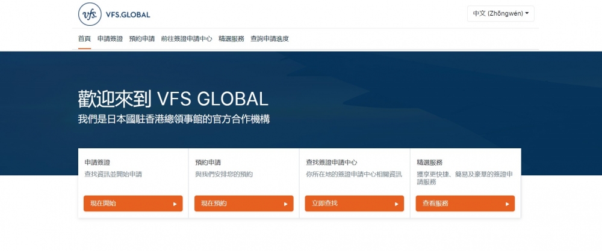The width and height of the screenshot is (602, 251).
Task: Select the 精選服務 card title
Action: [429, 162]
